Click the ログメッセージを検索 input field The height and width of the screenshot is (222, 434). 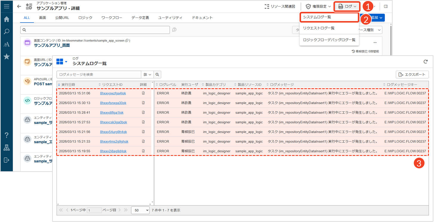pos(99,74)
